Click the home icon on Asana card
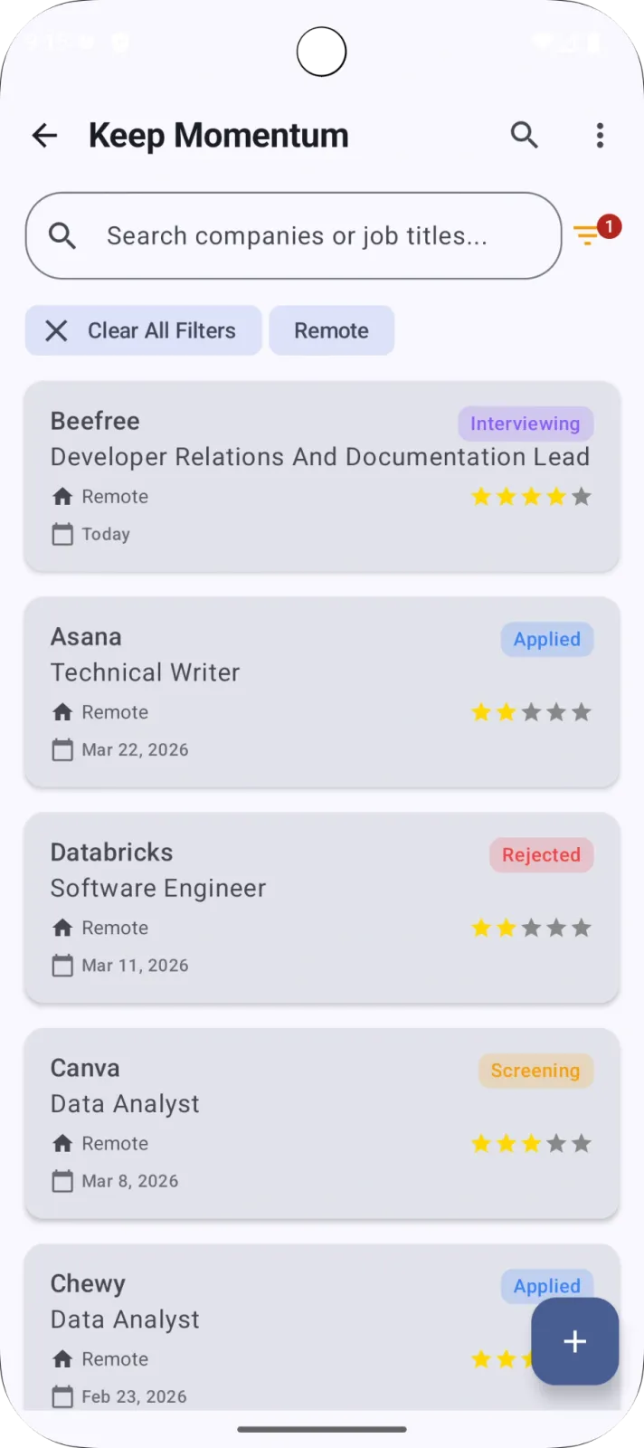The height and width of the screenshot is (1448, 644). point(62,712)
